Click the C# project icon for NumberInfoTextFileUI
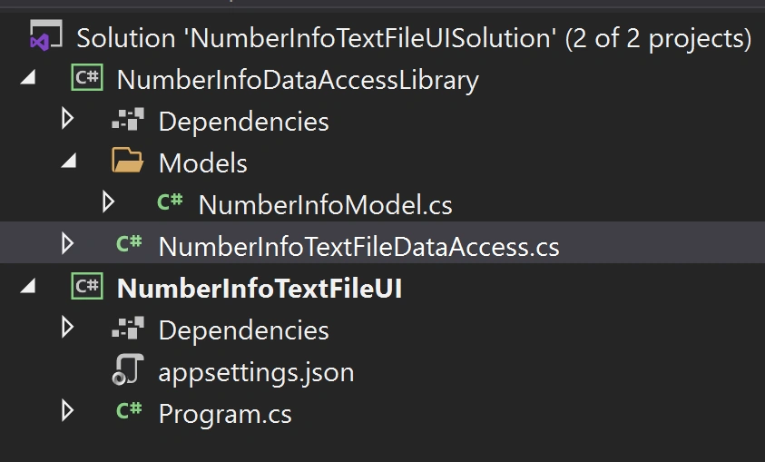The height and width of the screenshot is (462, 765). tap(87, 286)
